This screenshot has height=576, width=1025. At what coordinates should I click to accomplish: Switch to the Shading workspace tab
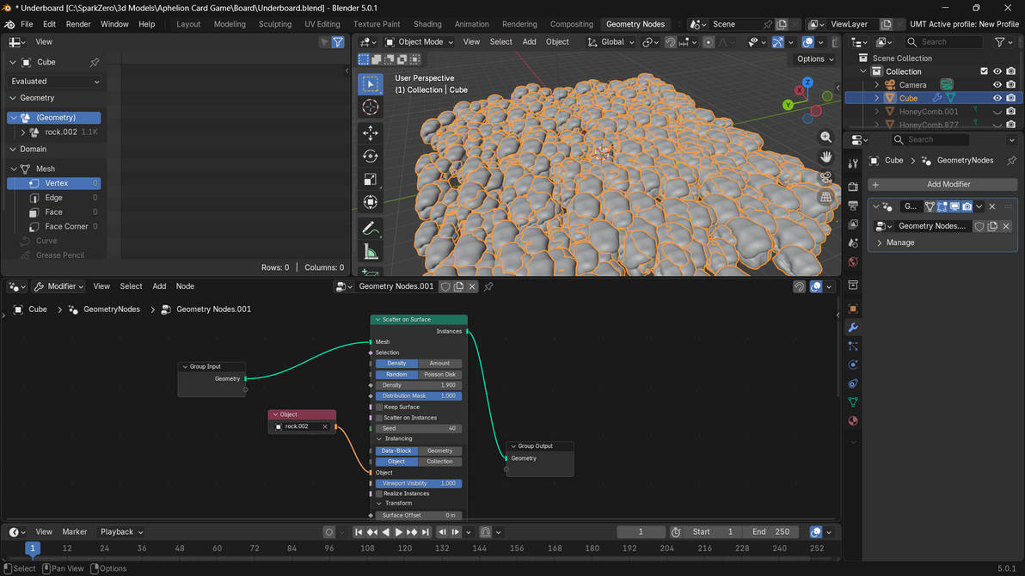pyautogui.click(x=427, y=24)
